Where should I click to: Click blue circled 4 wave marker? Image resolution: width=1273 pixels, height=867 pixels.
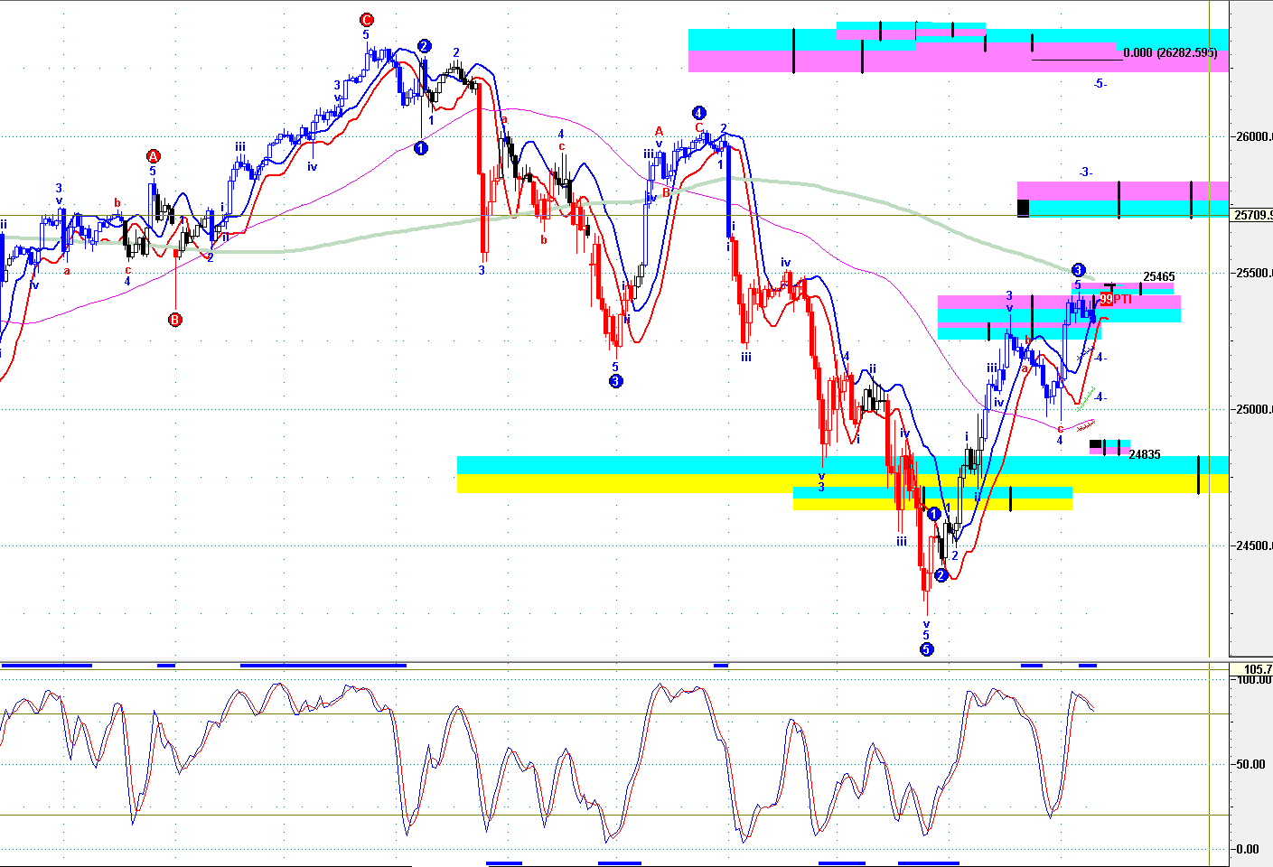pos(698,113)
